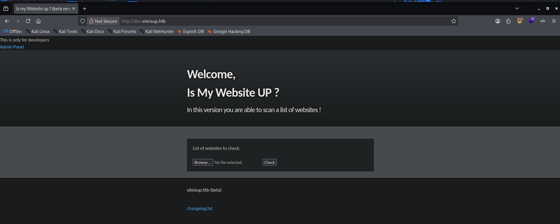This screenshot has height=224, width=560.
Task: Open Firefox View recent browsing icon
Action: [6, 9]
